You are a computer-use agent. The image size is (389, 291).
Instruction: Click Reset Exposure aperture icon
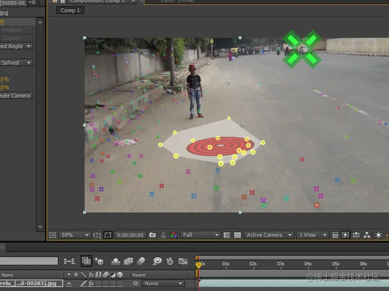[x=378, y=235]
